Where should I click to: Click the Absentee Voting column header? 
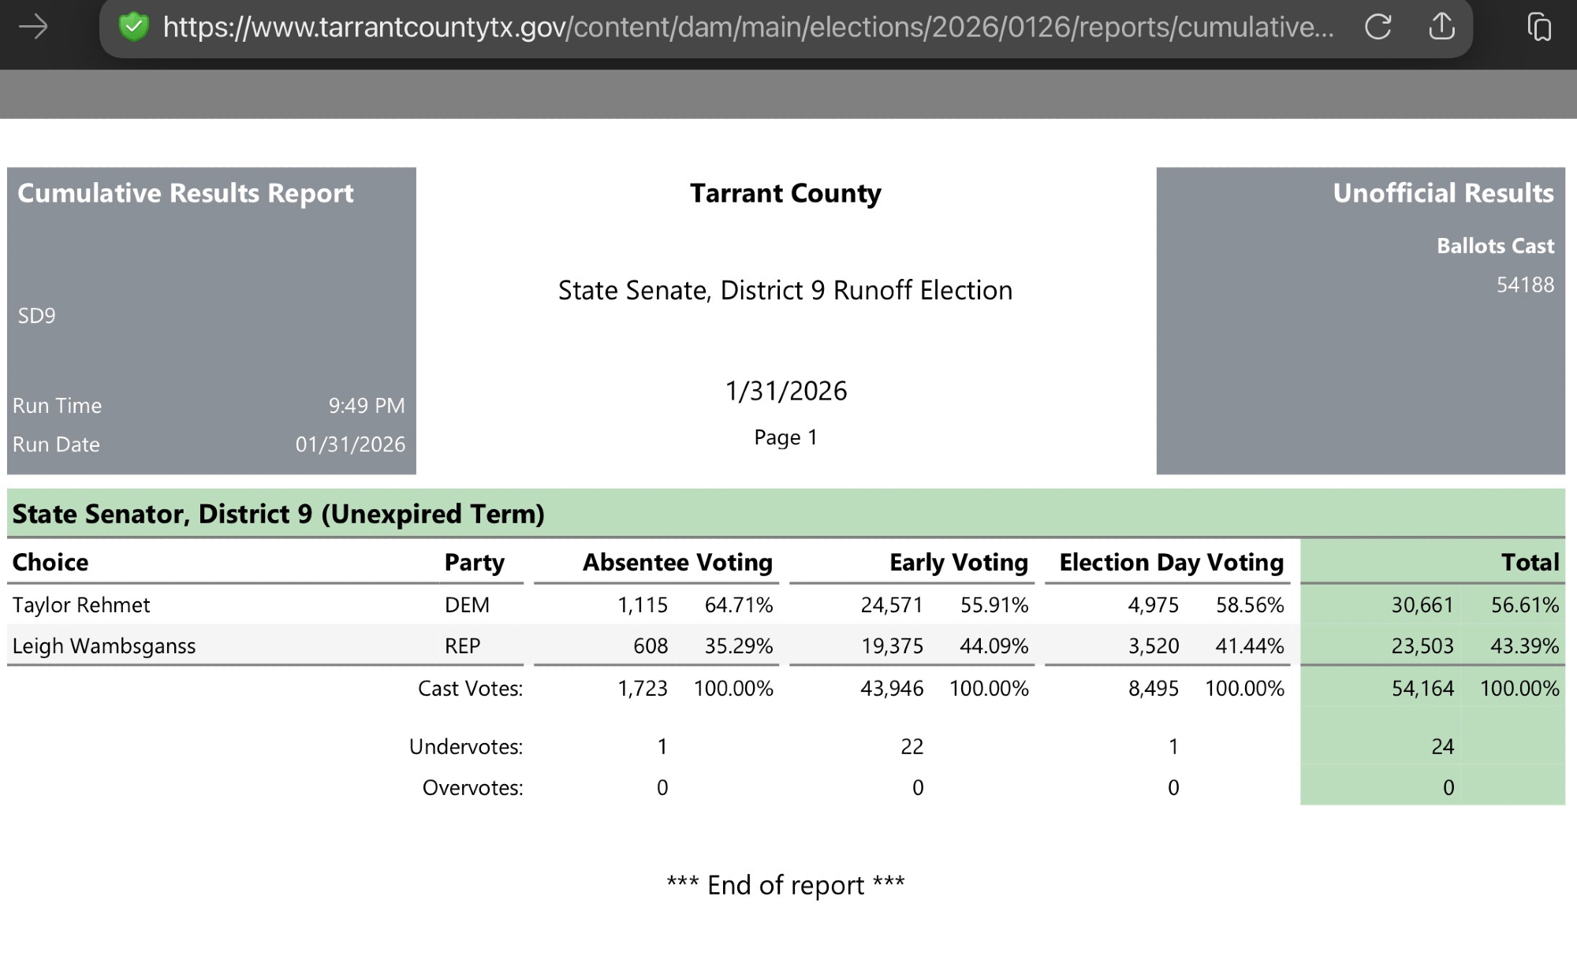point(677,562)
